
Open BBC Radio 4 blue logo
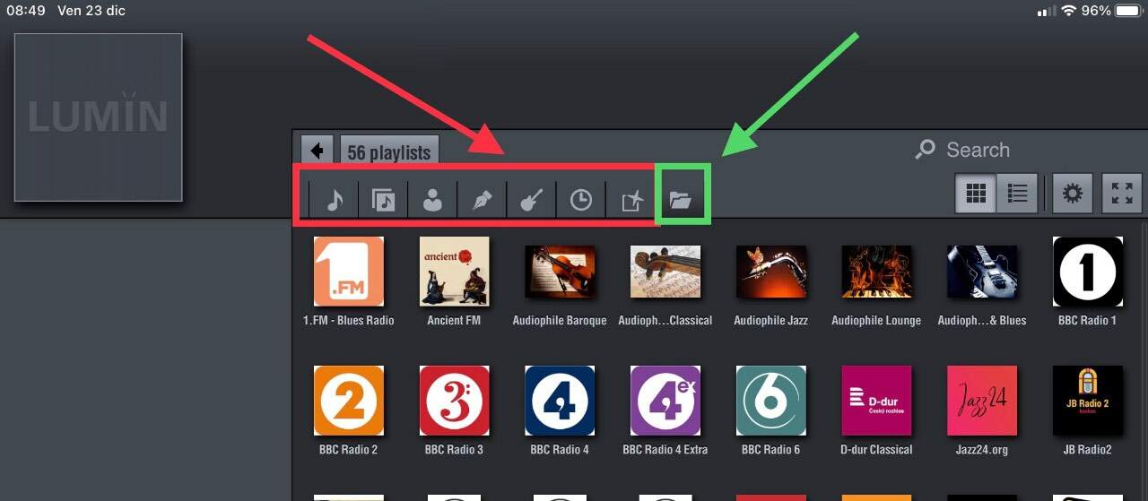[560, 401]
